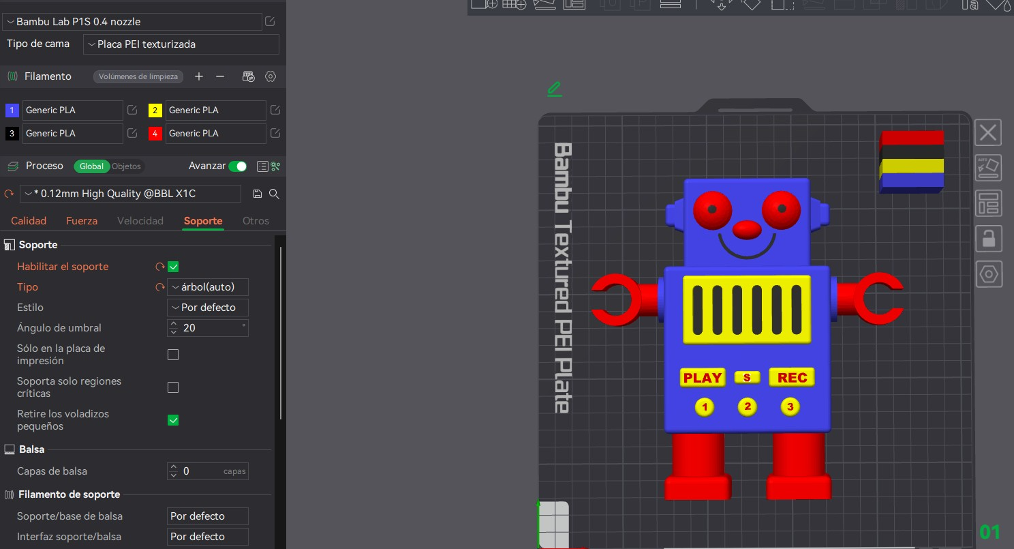Open filament settings gear icon
This screenshot has width=1014, height=549.
[271, 76]
